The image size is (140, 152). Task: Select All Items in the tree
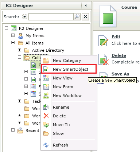[35, 43]
